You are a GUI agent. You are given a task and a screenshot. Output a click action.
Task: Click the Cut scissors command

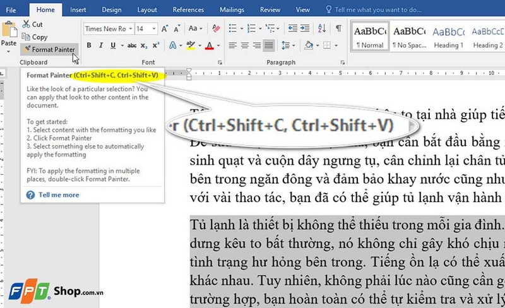32,24
